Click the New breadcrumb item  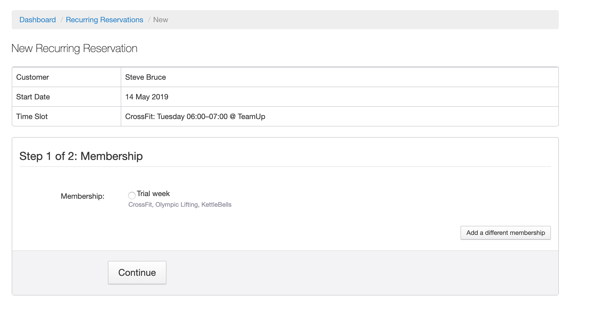[161, 20]
